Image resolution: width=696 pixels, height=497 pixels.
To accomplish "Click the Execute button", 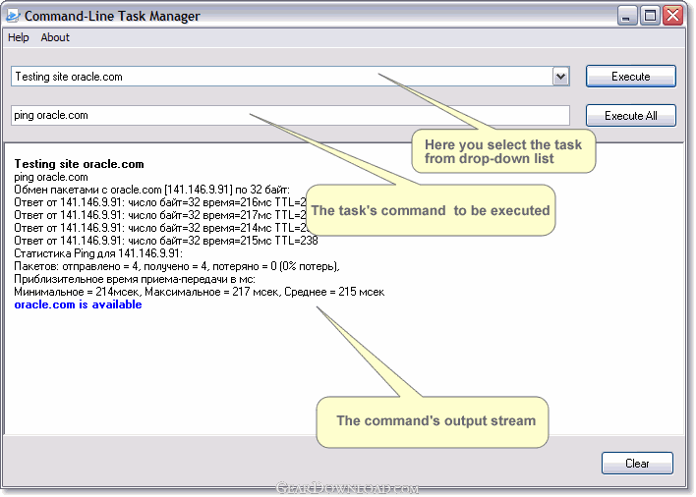I will [x=631, y=77].
